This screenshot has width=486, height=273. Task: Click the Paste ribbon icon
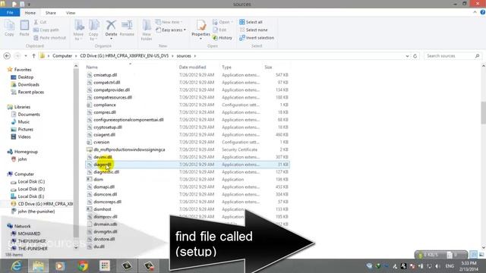(x=24, y=29)
